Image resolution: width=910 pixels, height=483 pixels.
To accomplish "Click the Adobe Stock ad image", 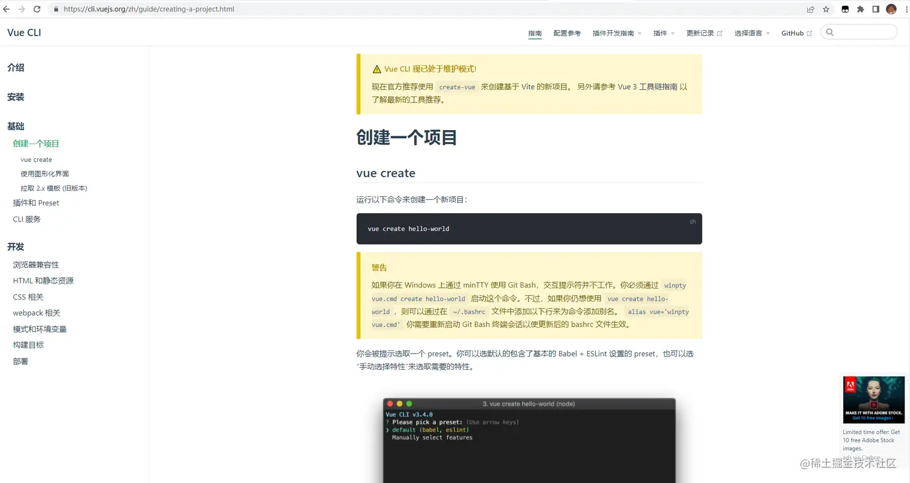I will pos(874,400).
